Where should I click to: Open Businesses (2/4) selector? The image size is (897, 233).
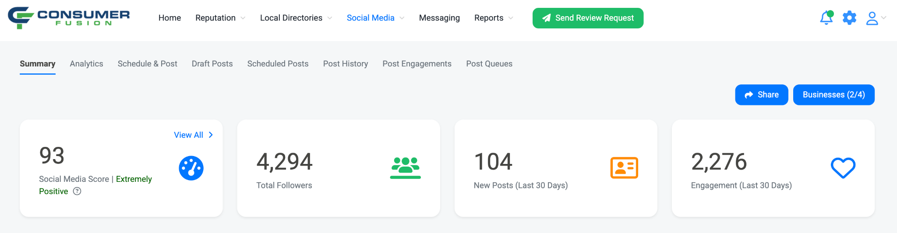834,95
